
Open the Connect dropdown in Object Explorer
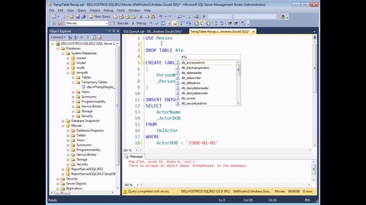(x=58, y=37)
